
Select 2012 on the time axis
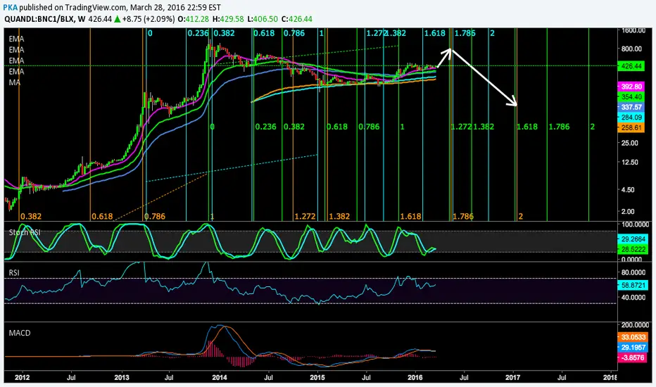pyautogui.click(x=23, y=377)
